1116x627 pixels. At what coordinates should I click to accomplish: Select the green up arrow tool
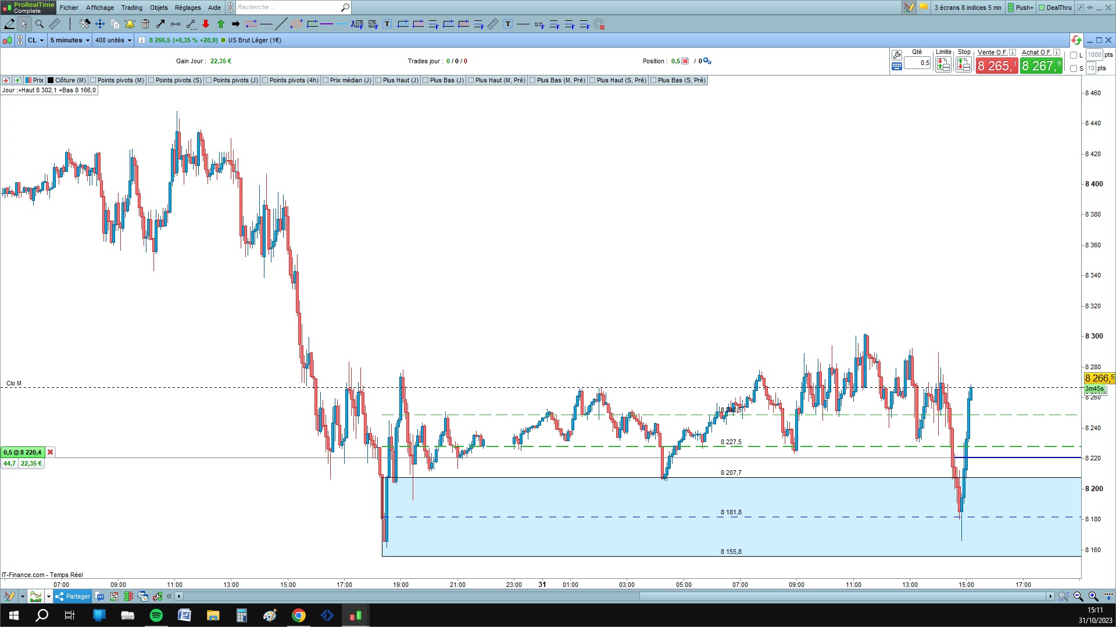pyautogui.click(x=221, y=24)
